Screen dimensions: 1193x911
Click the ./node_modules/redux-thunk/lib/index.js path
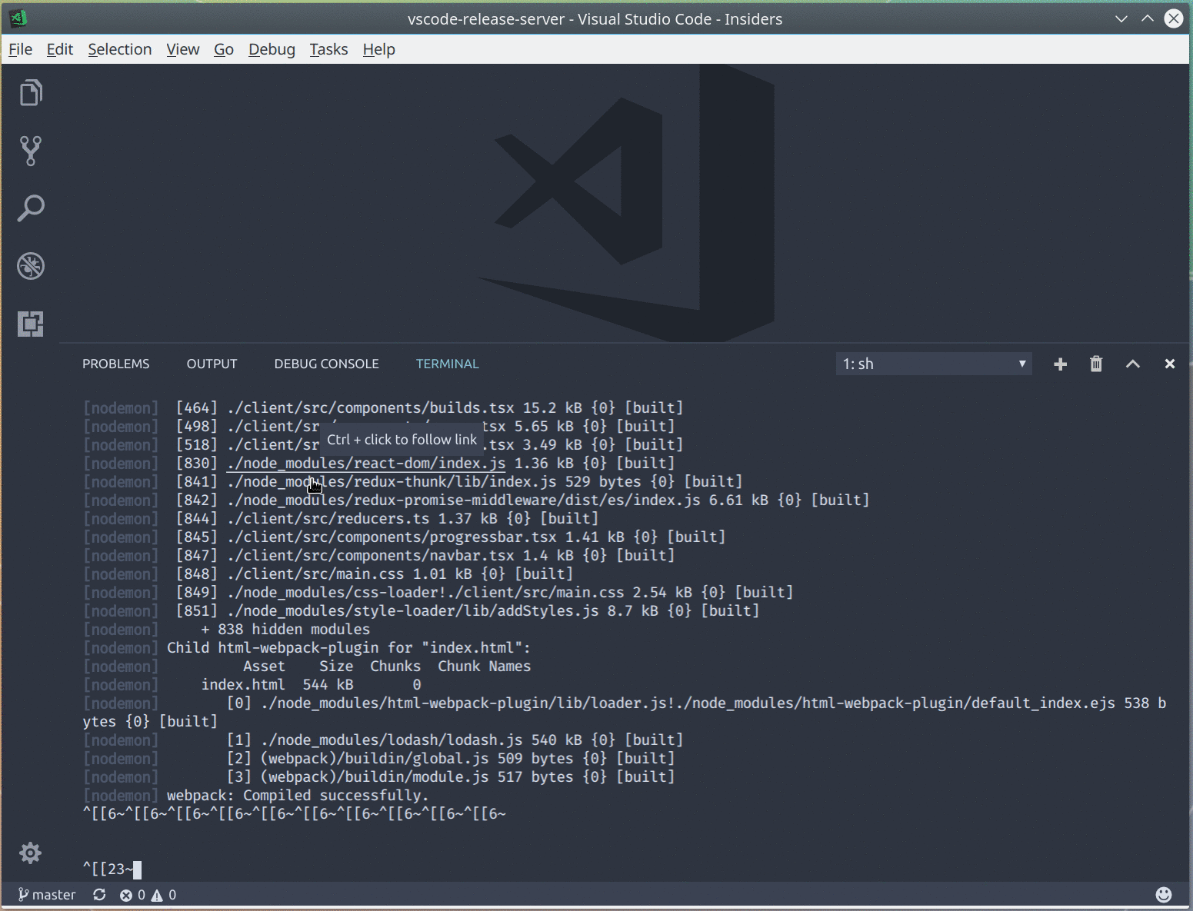(x=392, y=481)
